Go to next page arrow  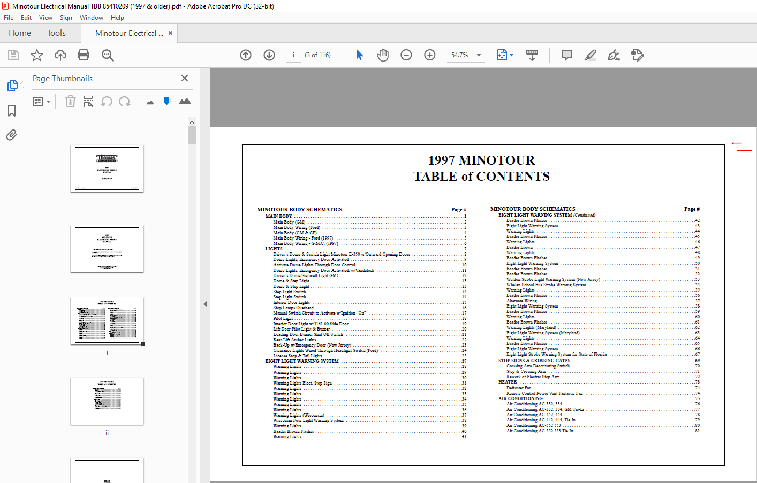269,55
